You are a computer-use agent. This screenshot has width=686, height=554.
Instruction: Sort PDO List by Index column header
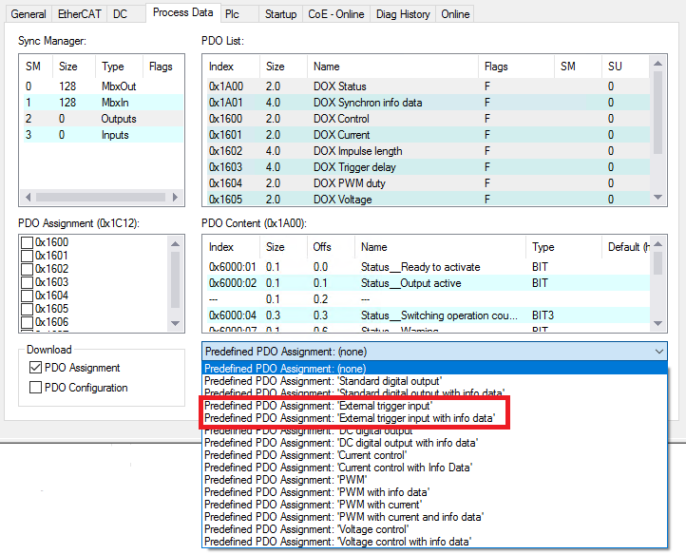tap(232, 67)
